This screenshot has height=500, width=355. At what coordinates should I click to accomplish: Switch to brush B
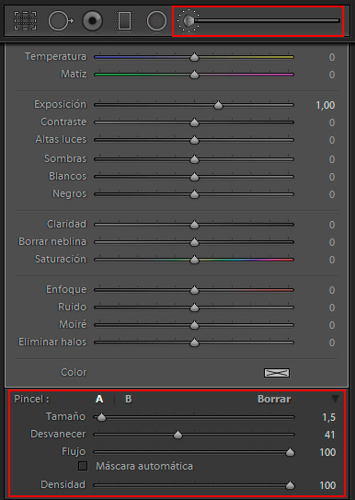tap(129, 399)
